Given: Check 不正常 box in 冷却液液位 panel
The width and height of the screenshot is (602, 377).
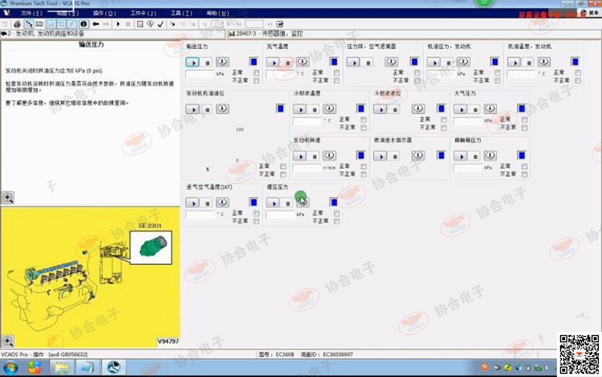Looking at the screenshot, I should [444, 127].
